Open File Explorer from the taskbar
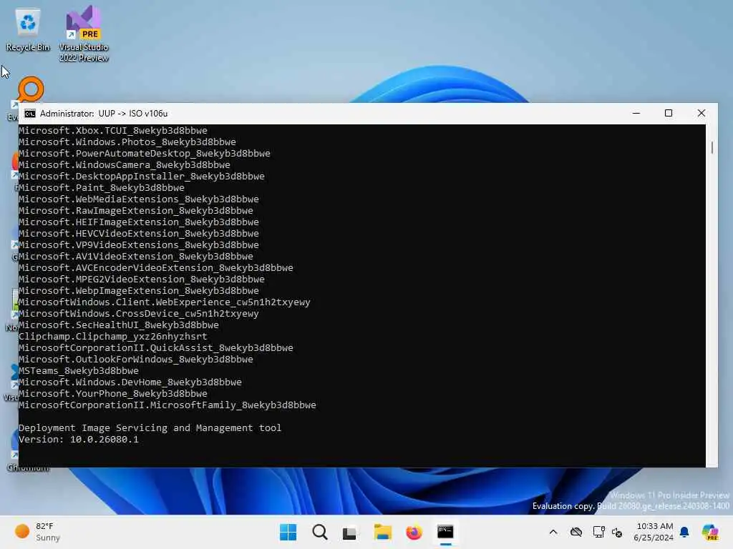This screenshot has height=549, width=733. [382, 532]
